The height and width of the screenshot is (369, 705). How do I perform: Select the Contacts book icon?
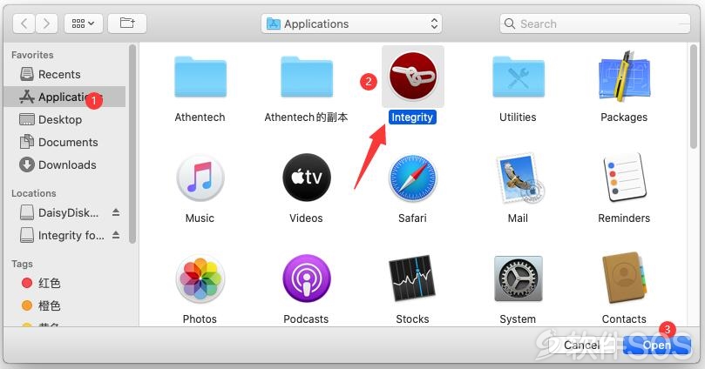[x=624, y=278]
